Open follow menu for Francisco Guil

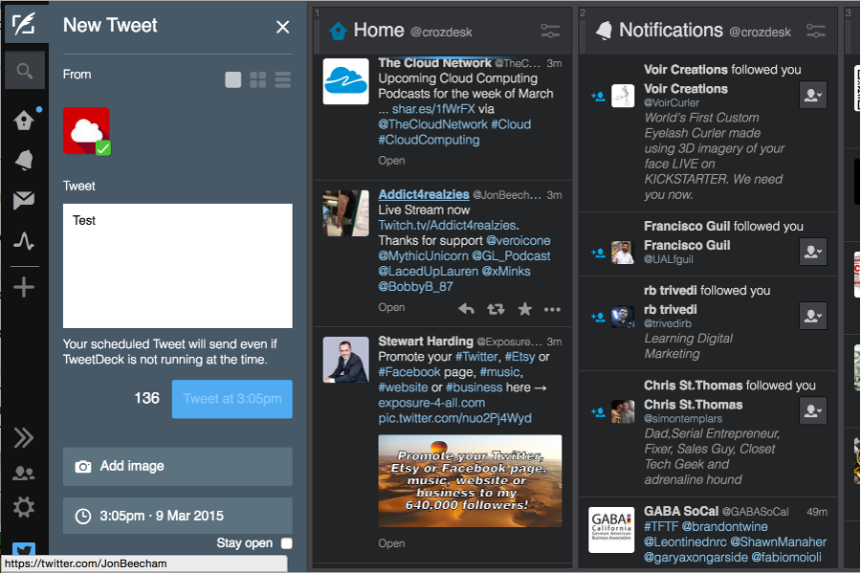[x=813, y=252]
